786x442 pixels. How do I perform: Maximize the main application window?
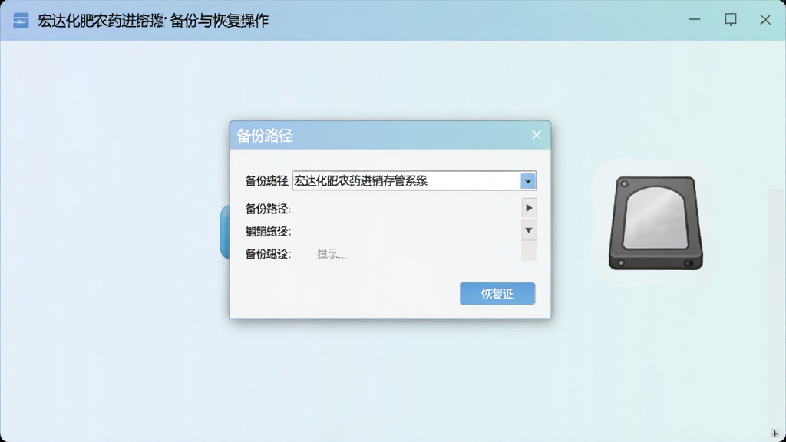731,19
